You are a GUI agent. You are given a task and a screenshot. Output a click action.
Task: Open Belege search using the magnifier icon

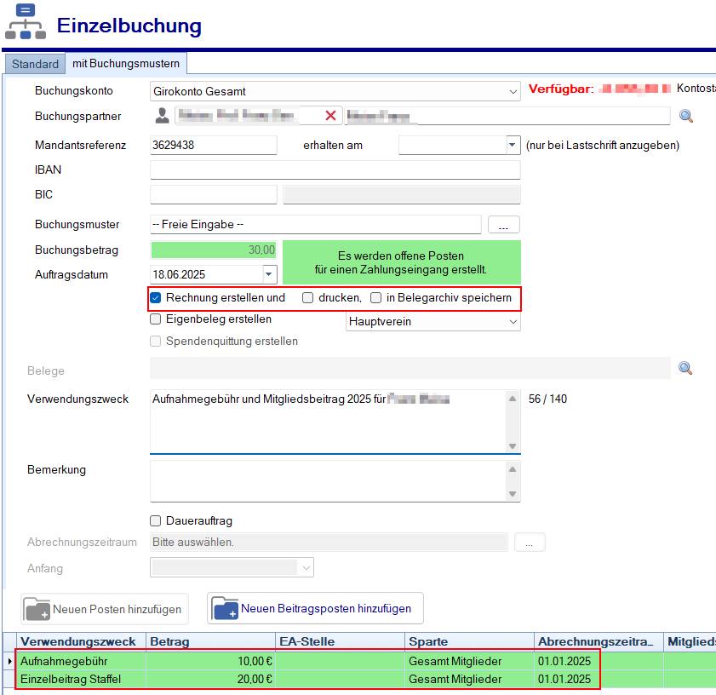click(686, 368)
